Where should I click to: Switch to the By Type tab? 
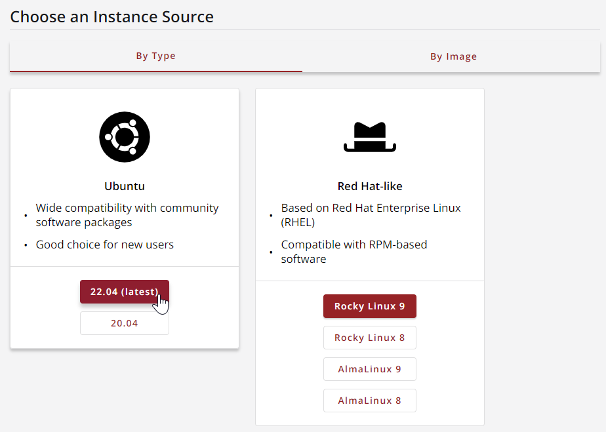155,56
